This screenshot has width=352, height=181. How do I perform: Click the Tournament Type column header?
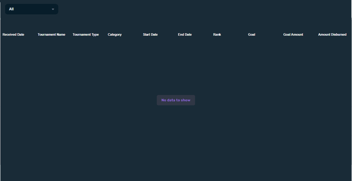click(x=86, y=34)
